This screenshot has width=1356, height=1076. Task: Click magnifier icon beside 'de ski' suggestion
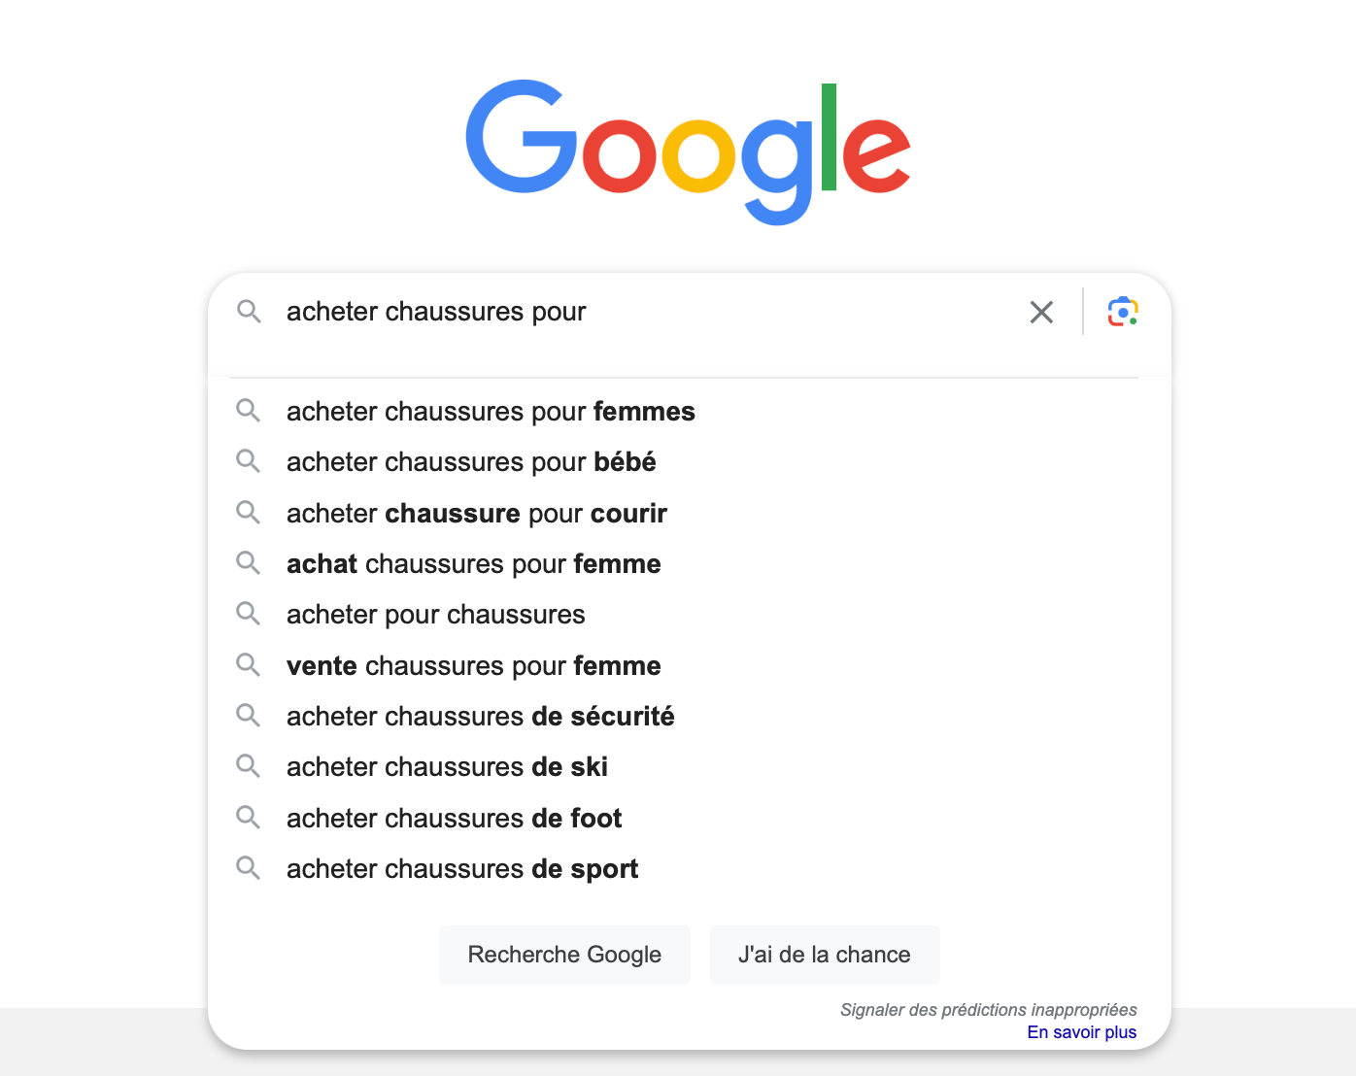pos(249,766)
